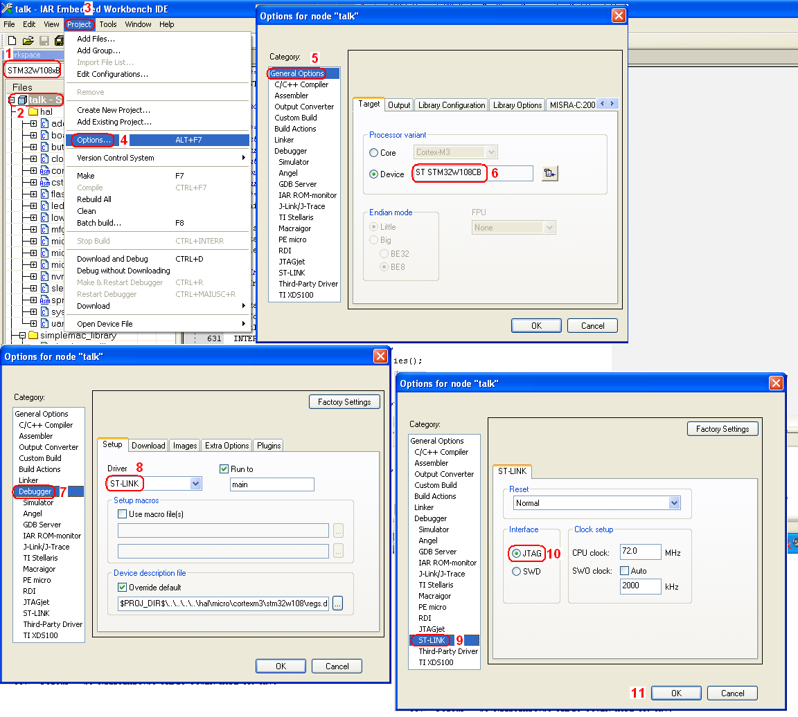
Task: Click OK in the ST-LINK interface dialog
Action: (676, 693)
